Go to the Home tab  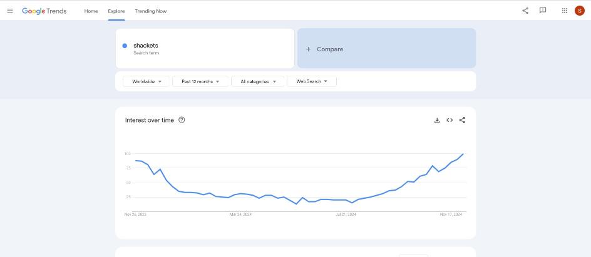[91, 11]
